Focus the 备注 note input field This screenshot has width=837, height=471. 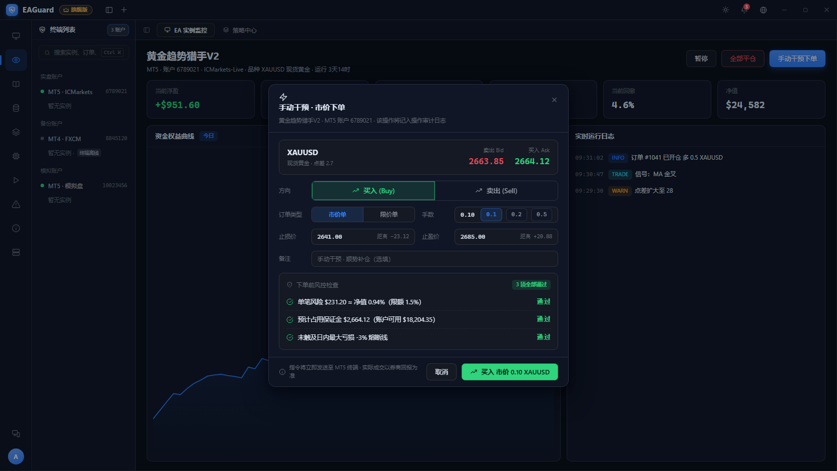tap(435, 259)
